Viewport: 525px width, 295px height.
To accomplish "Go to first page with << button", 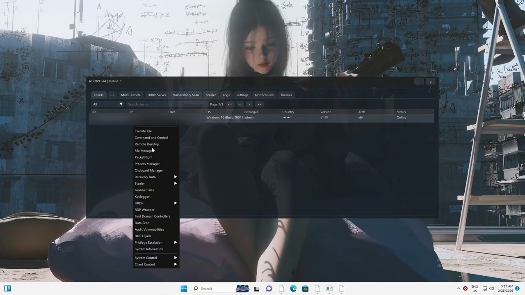I will coord(230,104).
